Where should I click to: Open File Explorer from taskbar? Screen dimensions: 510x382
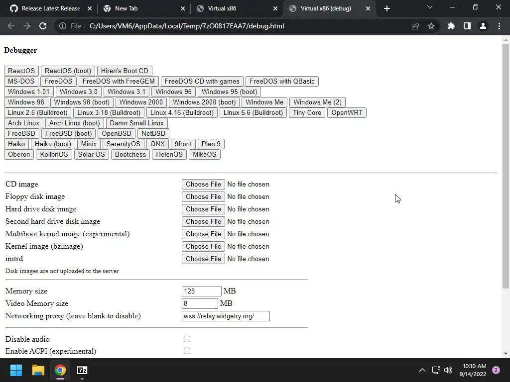(x=38, y=370)
